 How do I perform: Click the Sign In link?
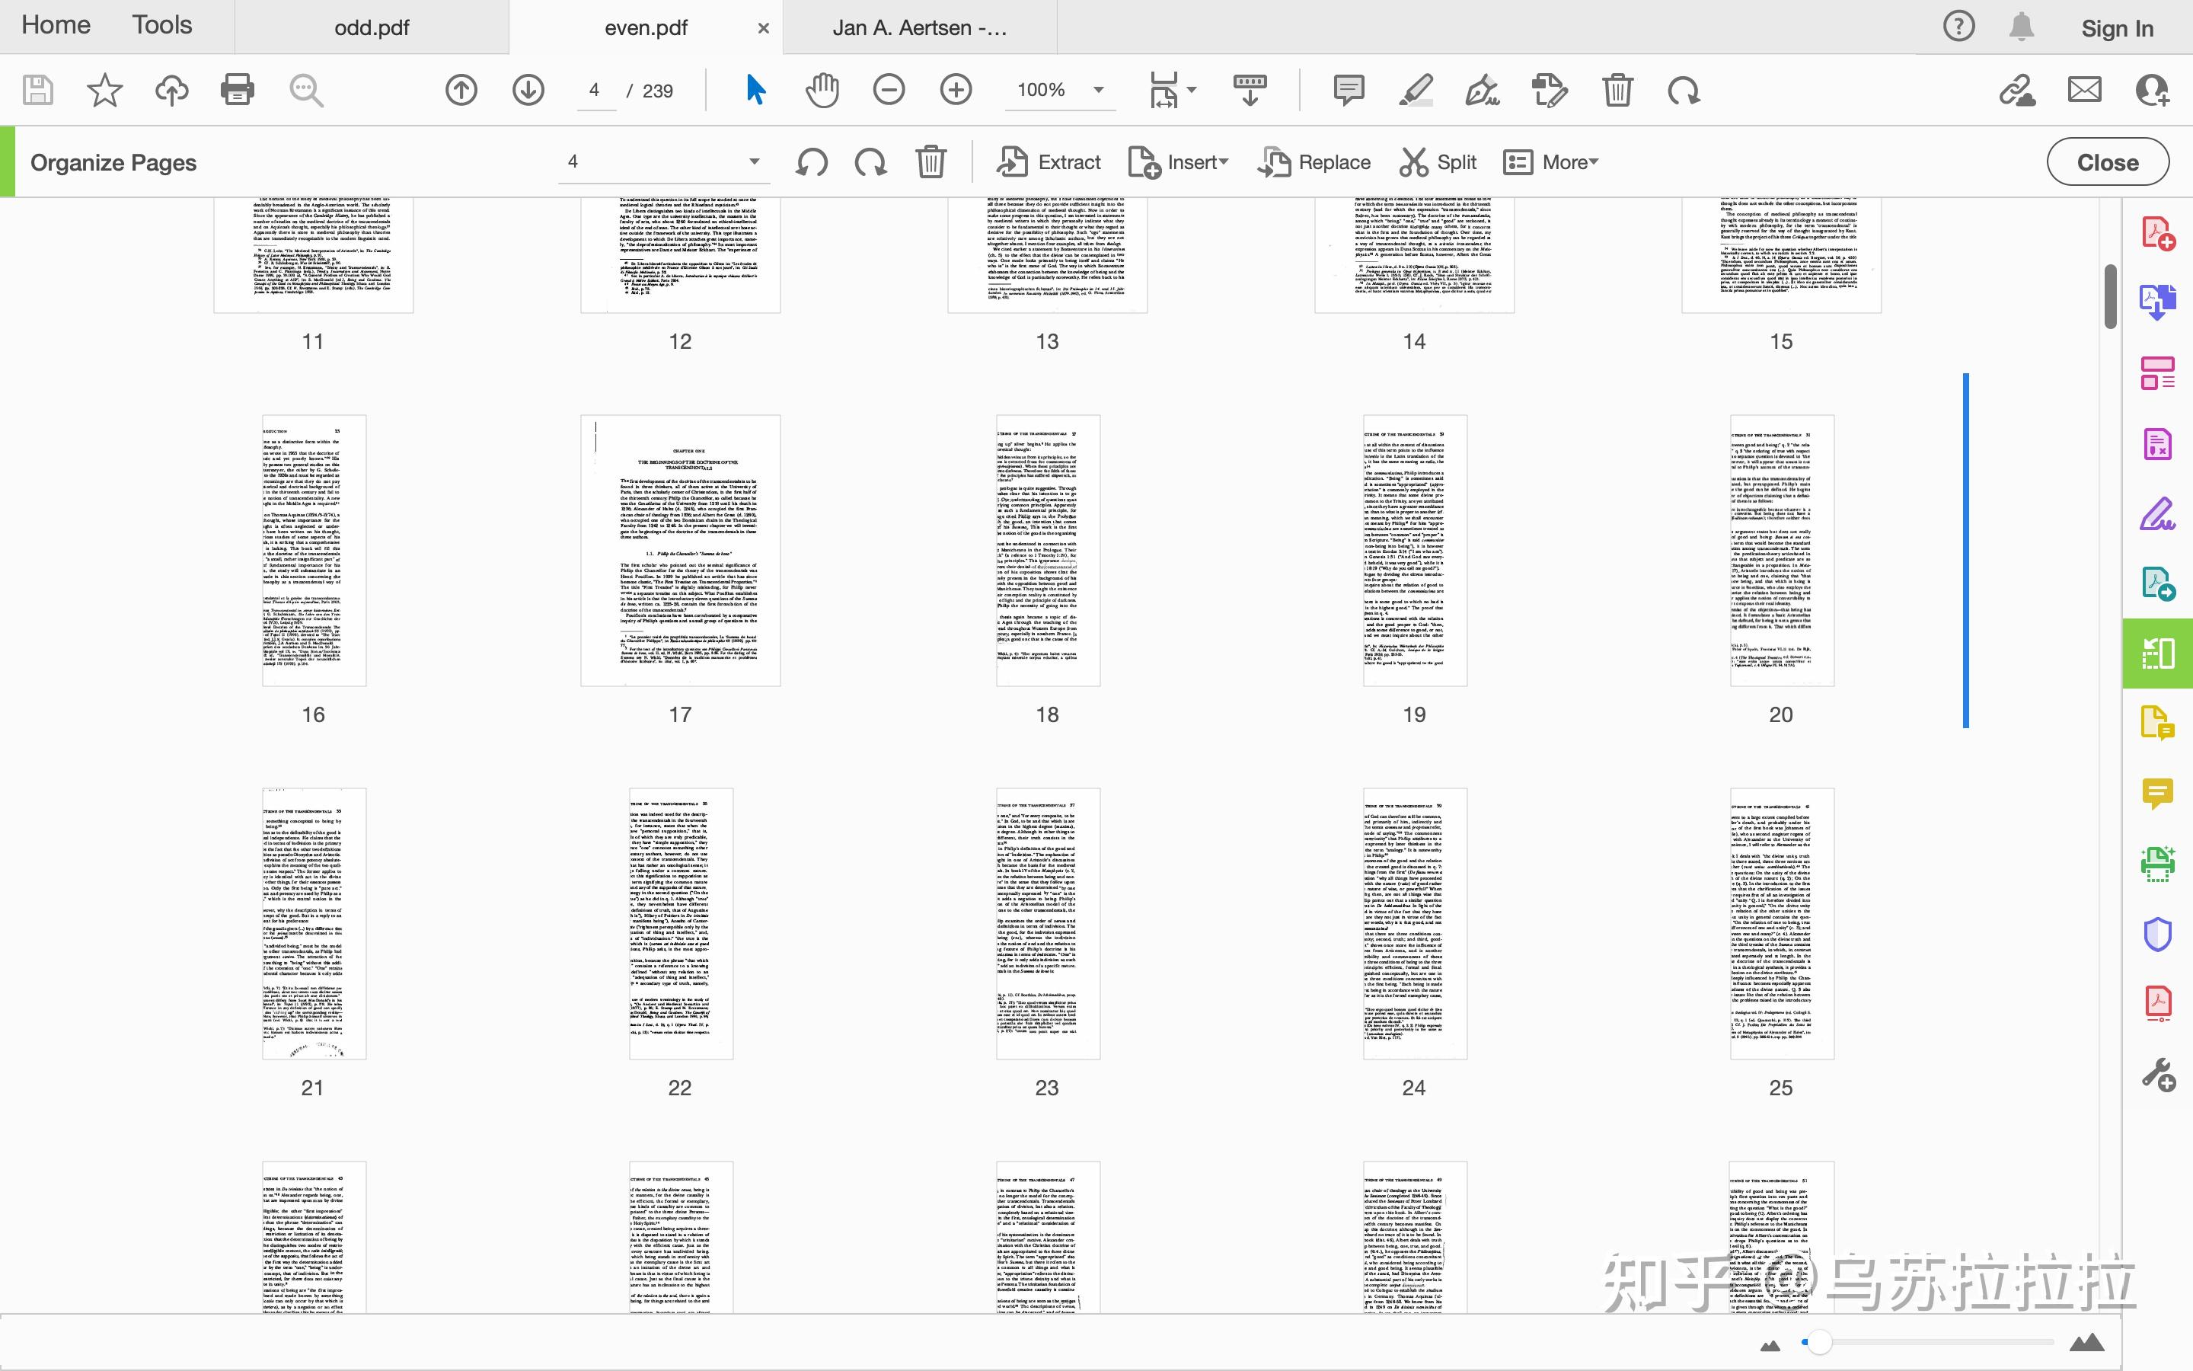[2117, 28]
